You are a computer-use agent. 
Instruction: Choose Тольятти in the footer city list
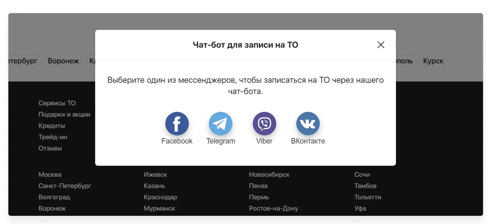[x=368, y=197]
